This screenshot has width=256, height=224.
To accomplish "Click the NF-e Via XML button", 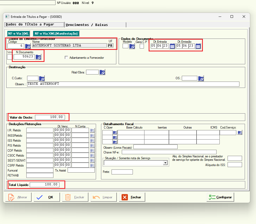I will (18, 34).
